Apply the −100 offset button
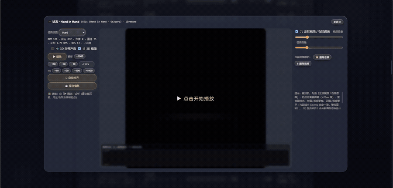 (53, 64)
